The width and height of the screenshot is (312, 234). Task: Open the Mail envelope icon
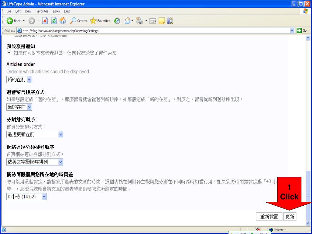[127, 21]
